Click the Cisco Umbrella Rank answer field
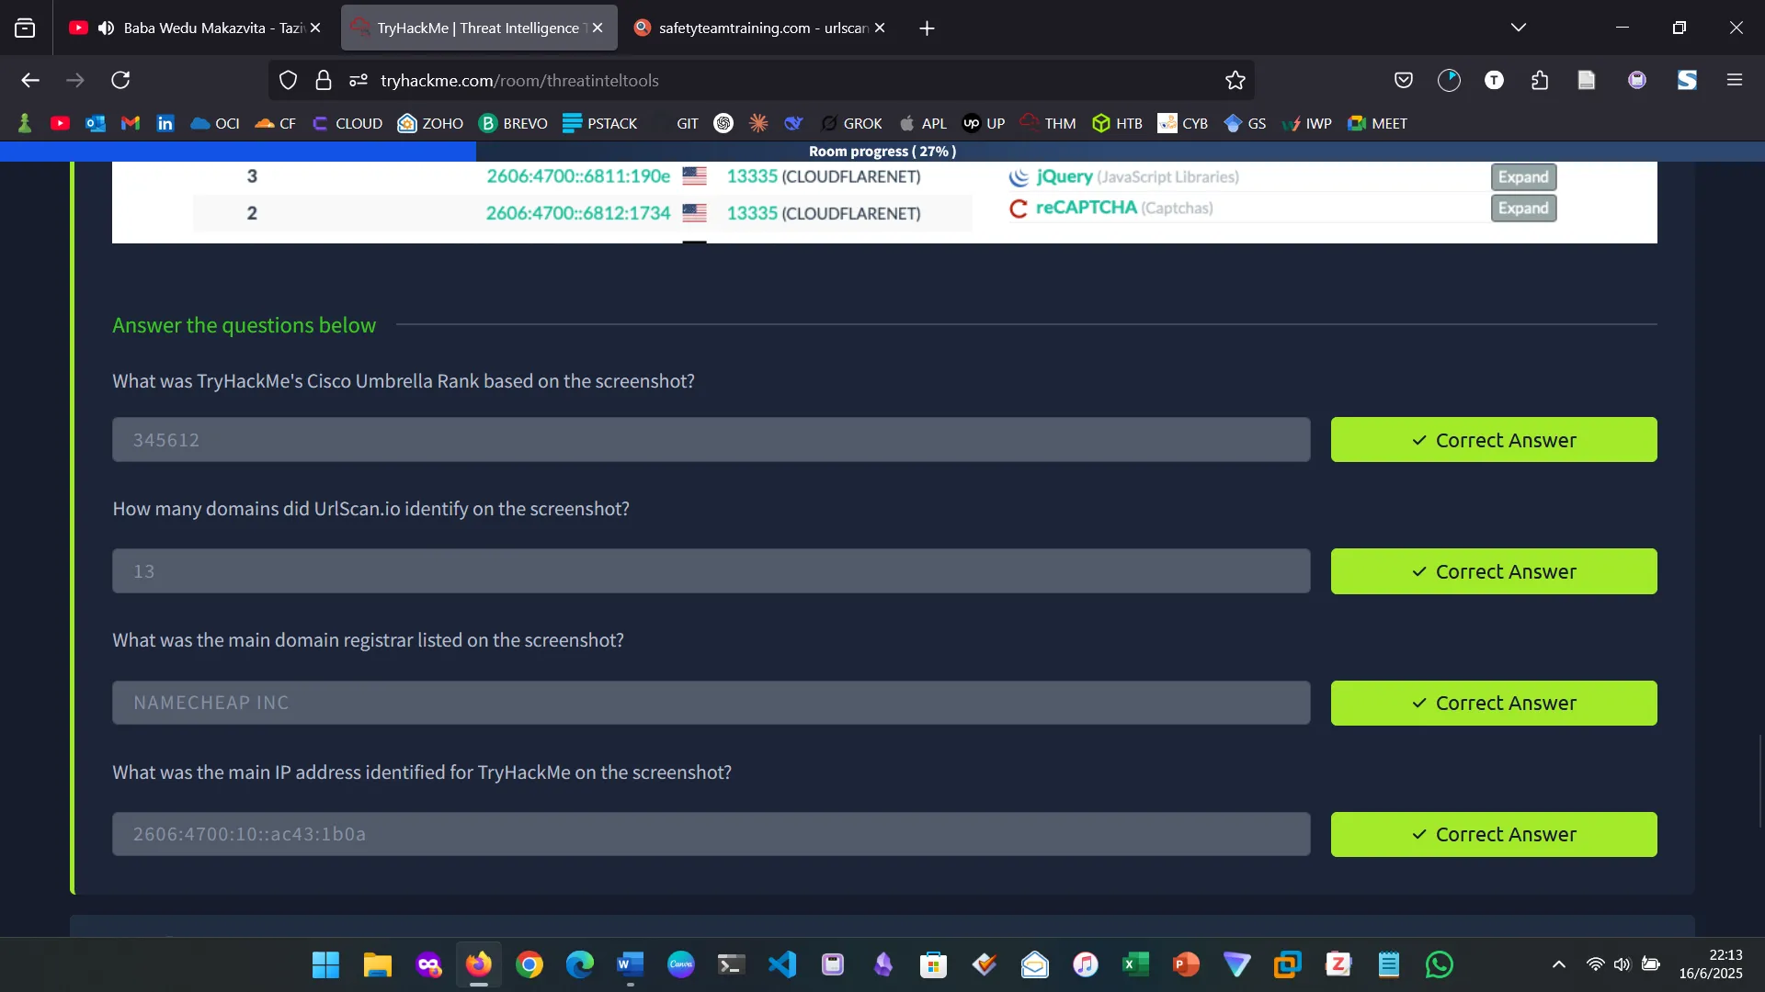Screen dimensions: 1765x992 (711, 440)
